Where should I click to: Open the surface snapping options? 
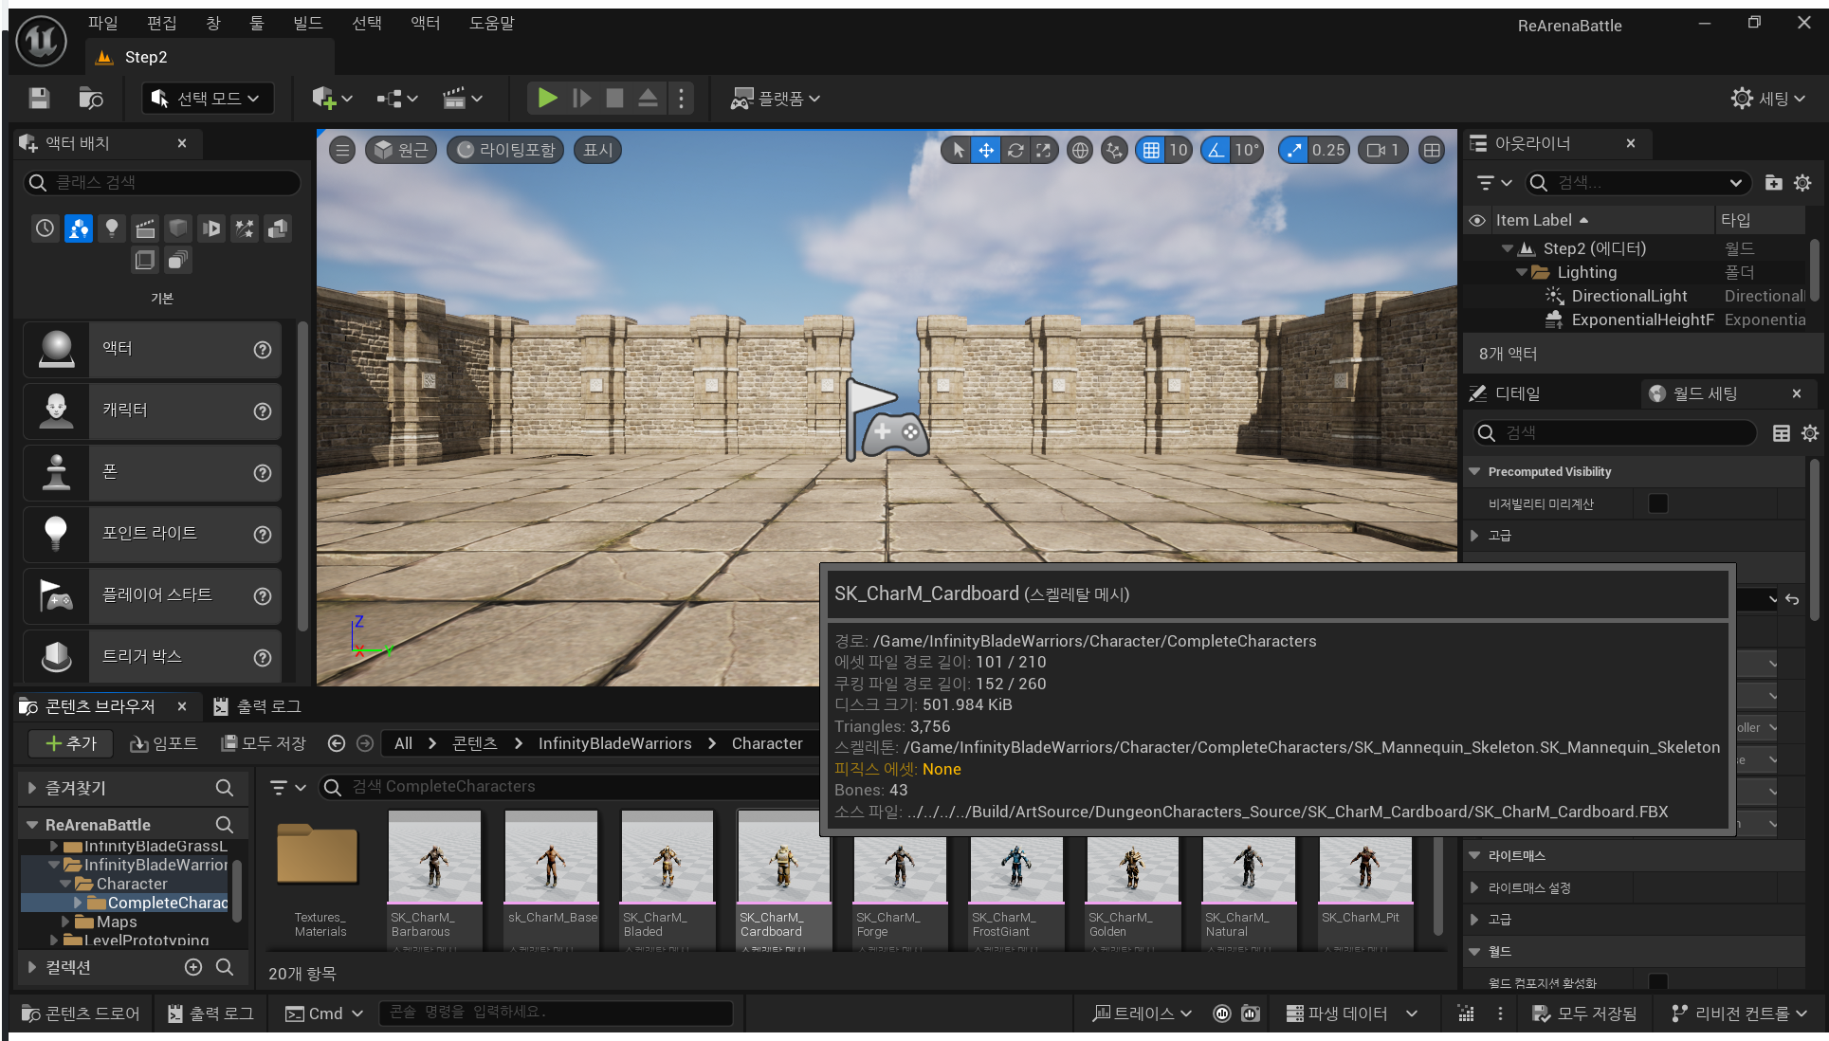1115,150
